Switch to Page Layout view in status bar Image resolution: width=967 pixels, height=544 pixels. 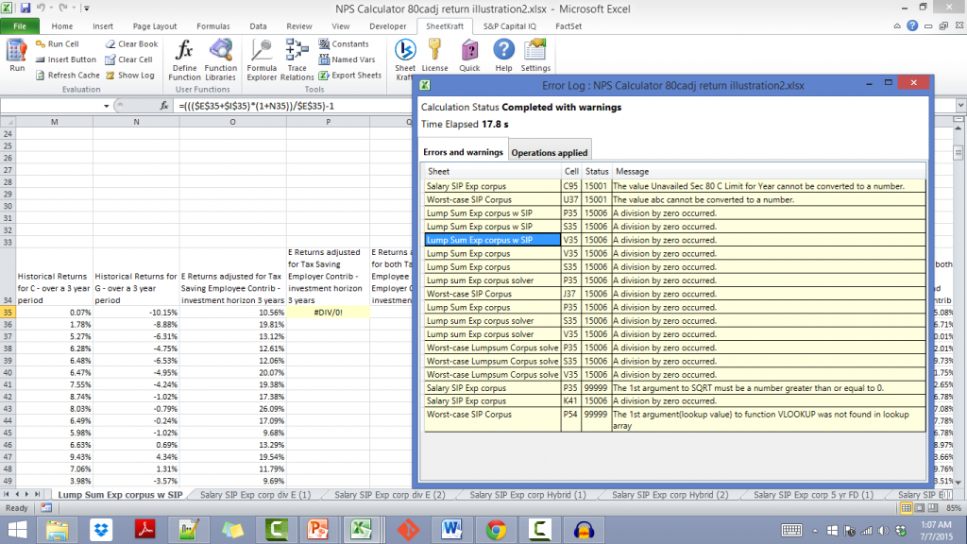click(920, 507)
